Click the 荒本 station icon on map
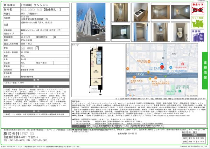 tap(142, 74)
